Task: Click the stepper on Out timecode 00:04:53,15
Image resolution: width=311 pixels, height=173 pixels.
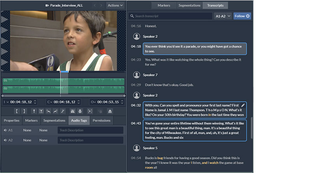Action: click(122, 102)
